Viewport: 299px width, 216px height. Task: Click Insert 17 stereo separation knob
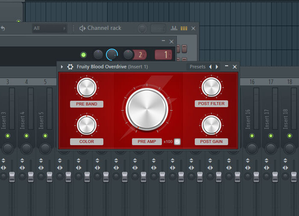[267, 176]
